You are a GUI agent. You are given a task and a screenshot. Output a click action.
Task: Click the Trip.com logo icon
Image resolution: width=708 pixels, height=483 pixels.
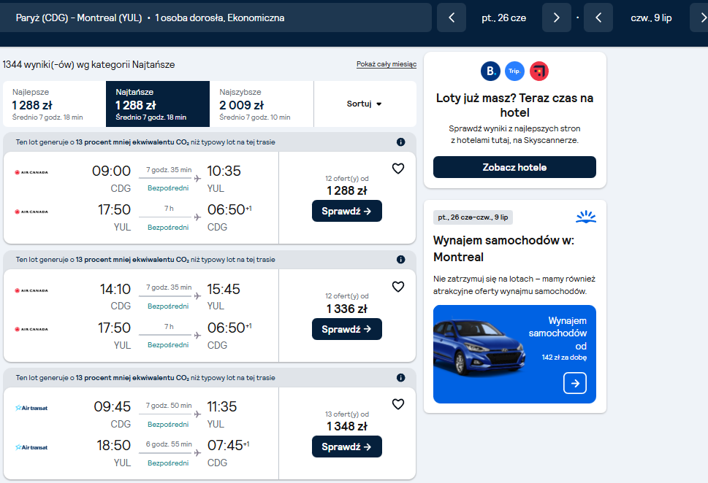(514, 72)
